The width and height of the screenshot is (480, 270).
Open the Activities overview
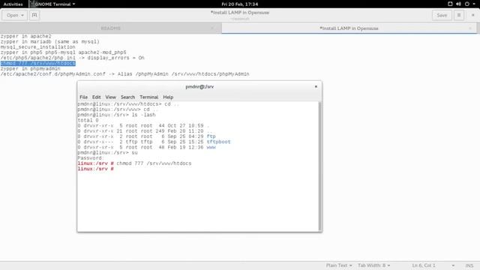click(x=13, y=4)
